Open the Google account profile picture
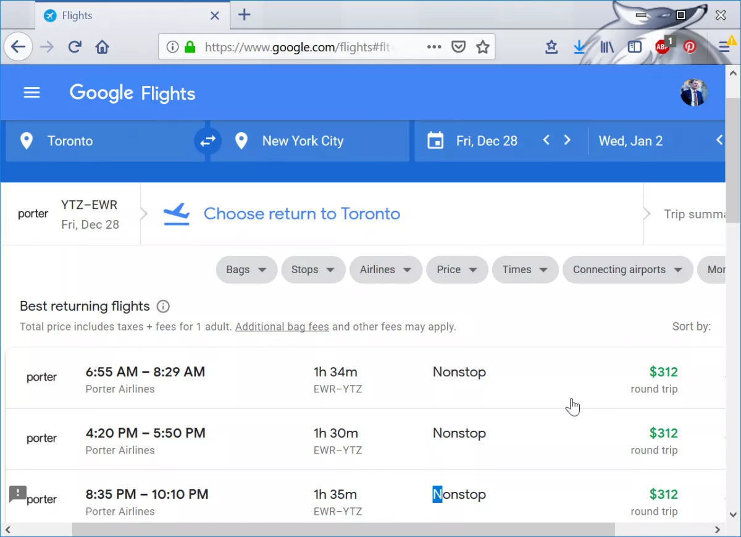This screenshot has height=537, width=741. (694, 93)
